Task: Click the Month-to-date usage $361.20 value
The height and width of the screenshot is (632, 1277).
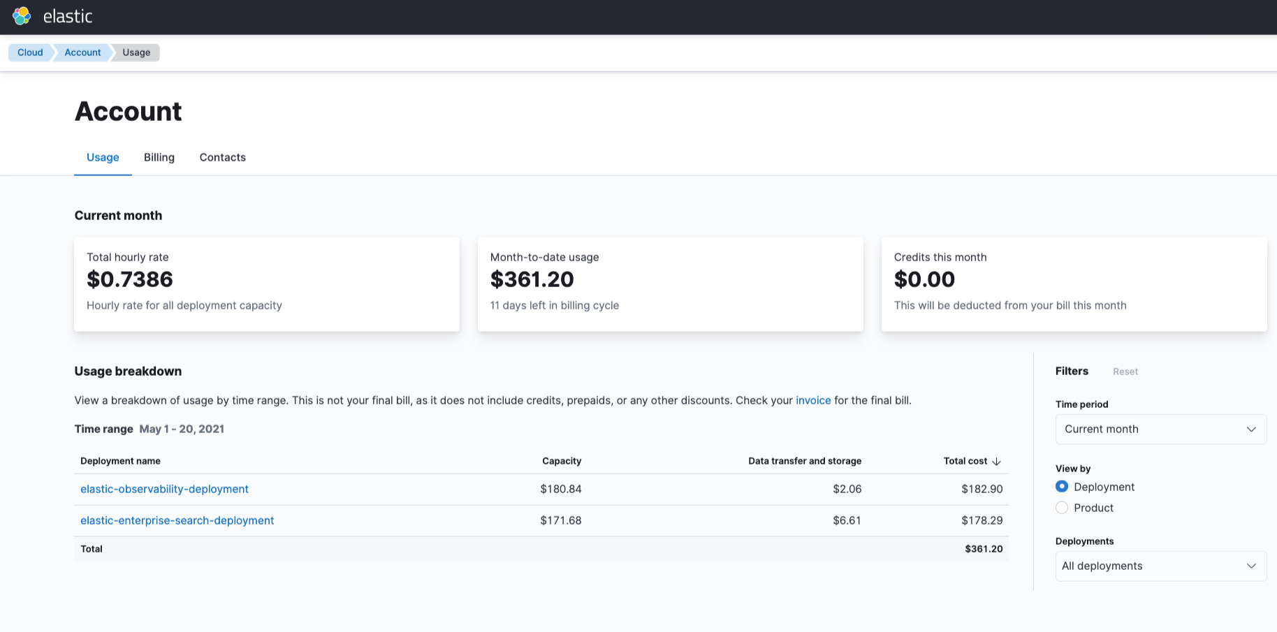Action: point(532,279)
